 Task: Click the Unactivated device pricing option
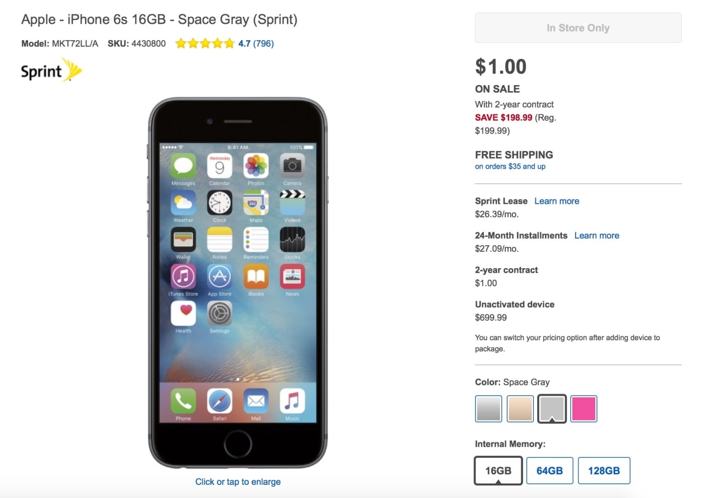515,305
